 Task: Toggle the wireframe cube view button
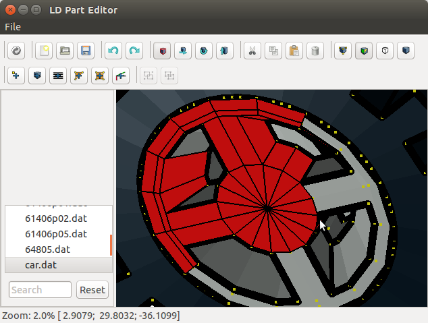point(385,51)
